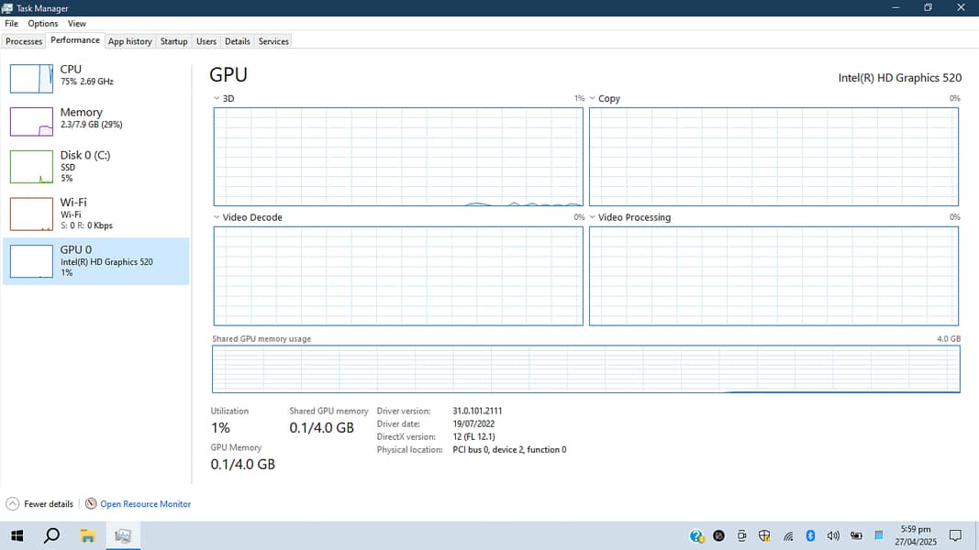Click DirectX version 12 (FL 12.1)
This screenshot has height=550, width=979.
pos(473,436)
